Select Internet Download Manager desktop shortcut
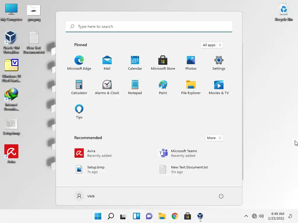 coord(11,99)
